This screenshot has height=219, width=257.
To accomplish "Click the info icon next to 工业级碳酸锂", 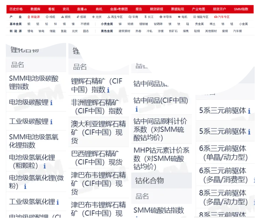I will click(51, 122).
